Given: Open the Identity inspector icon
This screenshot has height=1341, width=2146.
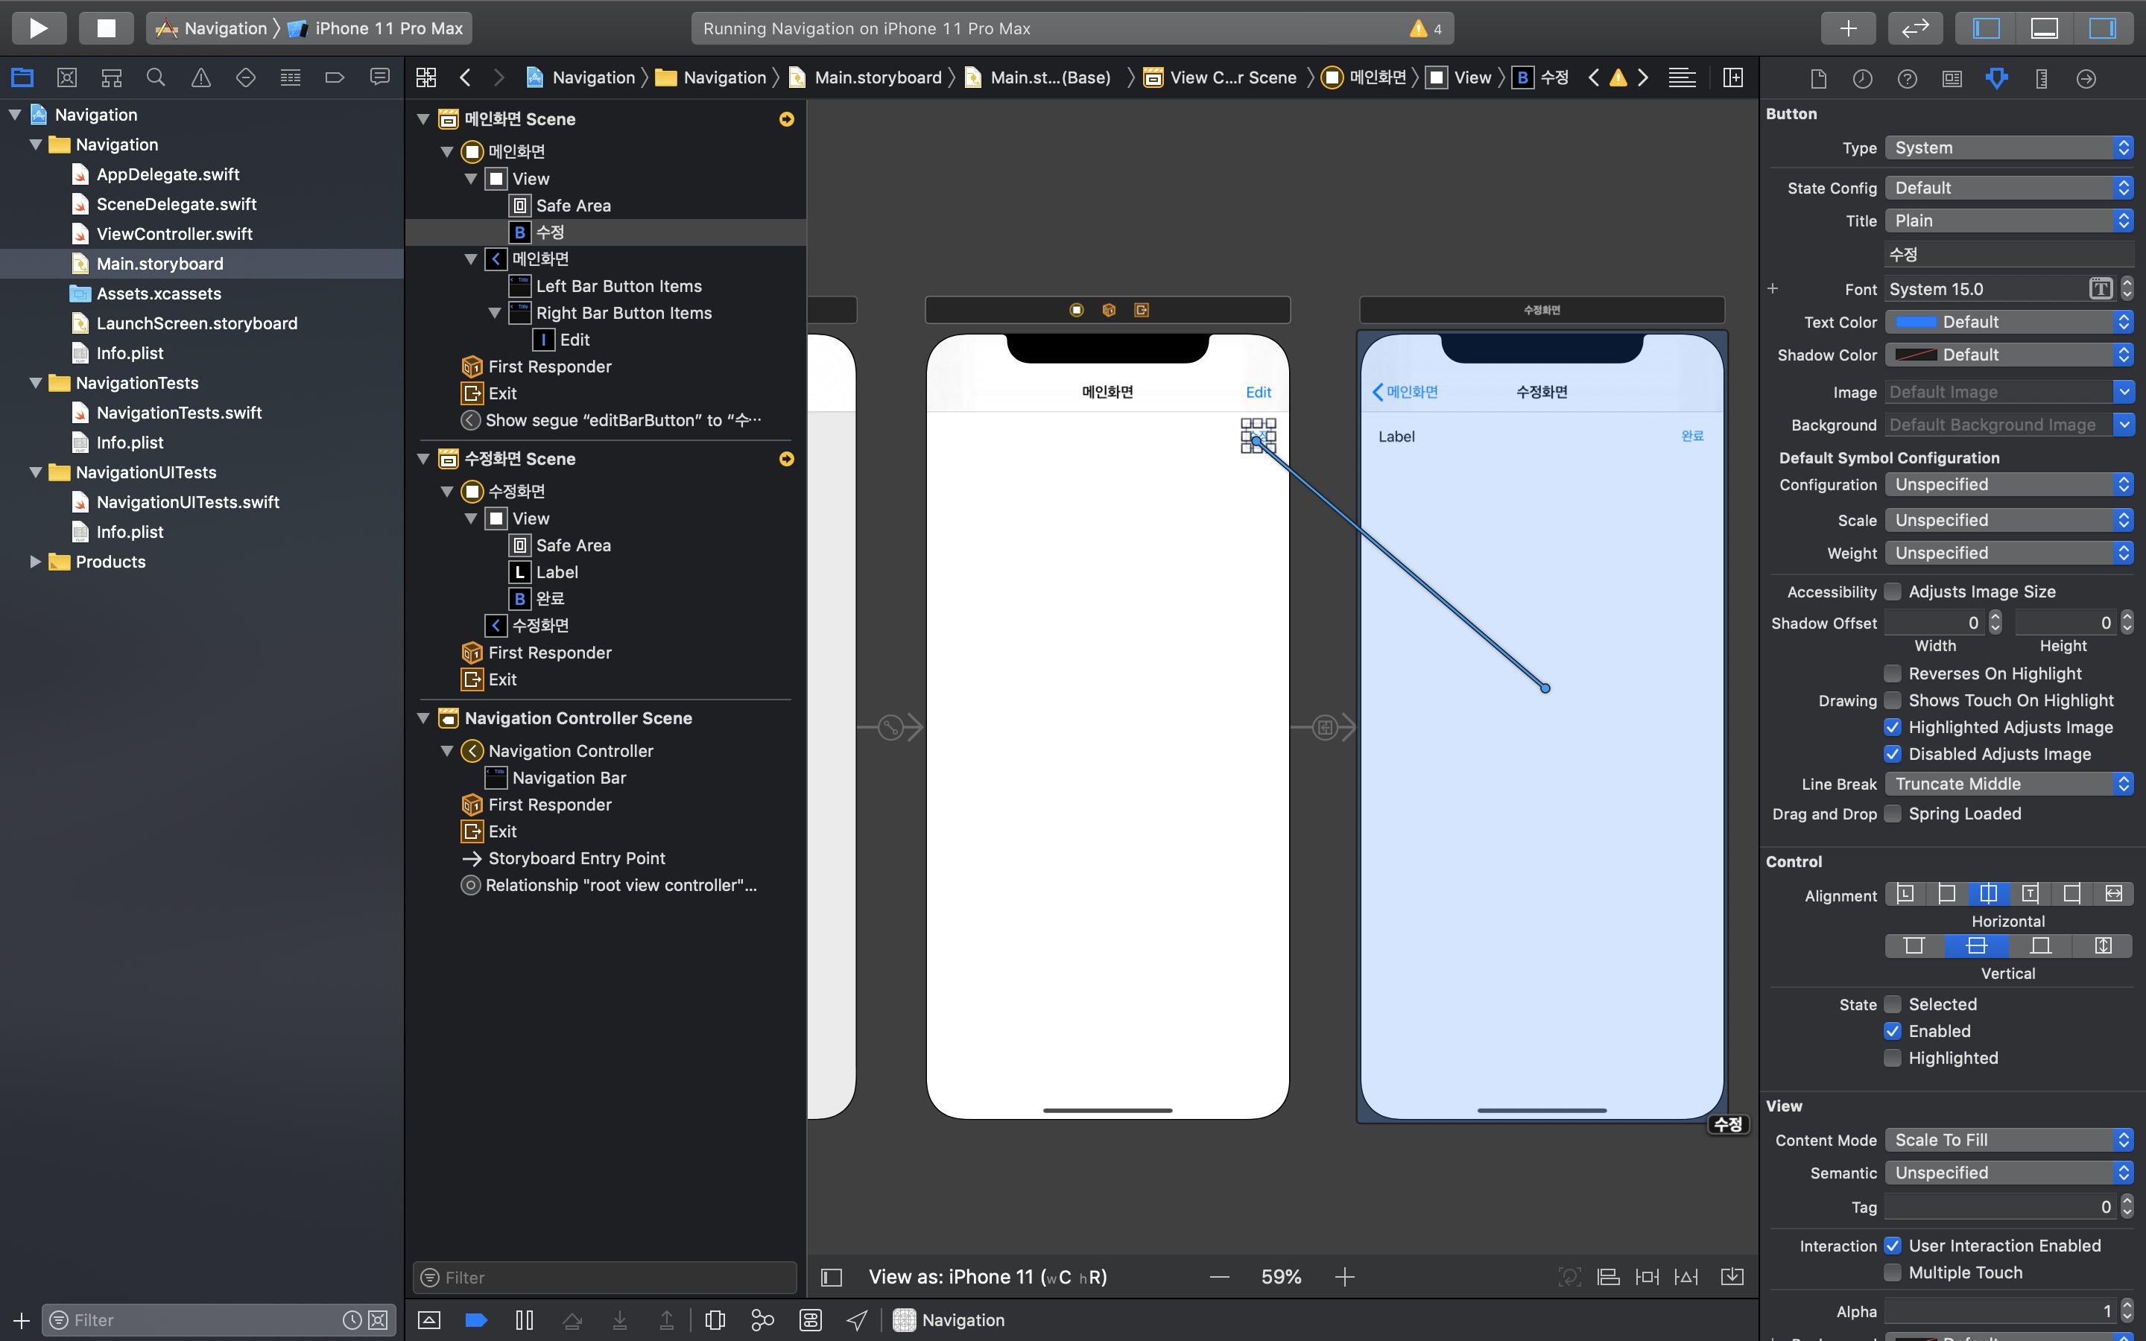Looking at the screenshot, I should pos(1952,79).
